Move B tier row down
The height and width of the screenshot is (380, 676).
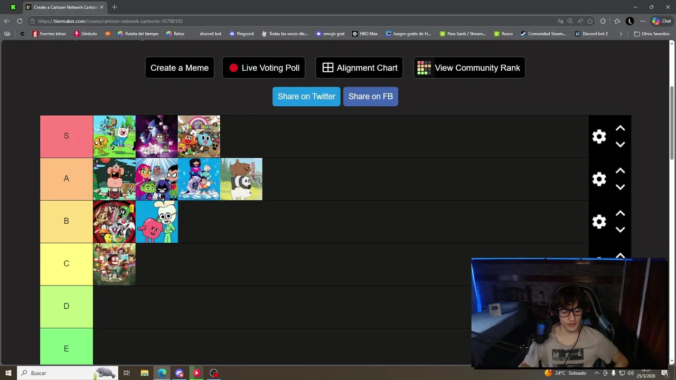(x=621, y=230)
